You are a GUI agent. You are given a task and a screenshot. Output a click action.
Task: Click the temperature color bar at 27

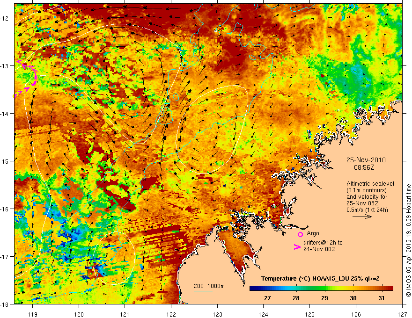tap(267, 289)
